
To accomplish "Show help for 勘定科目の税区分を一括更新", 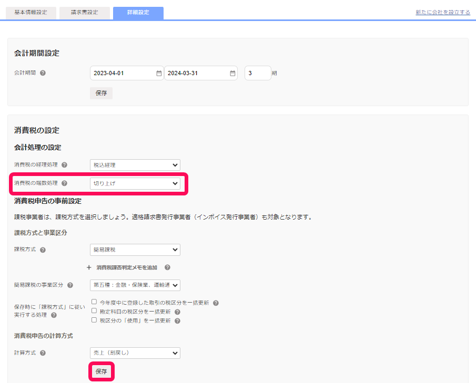I will tap(178, 312).
